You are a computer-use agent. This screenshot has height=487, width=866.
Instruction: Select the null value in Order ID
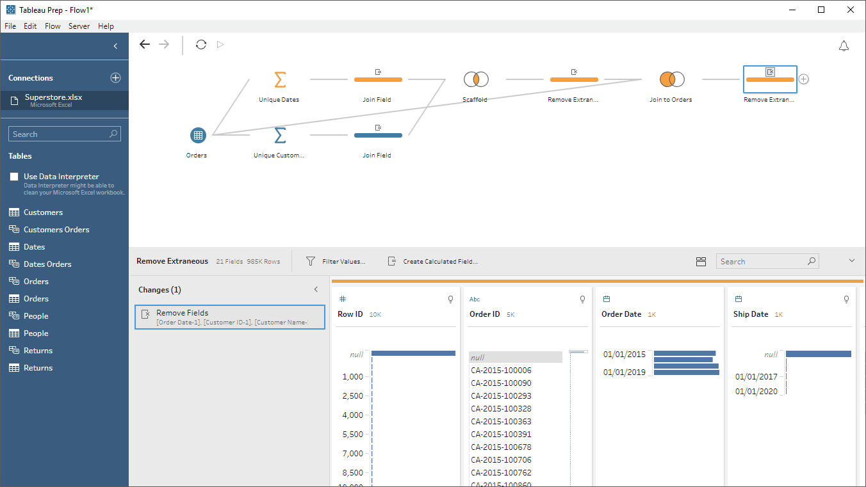(516, 357)
